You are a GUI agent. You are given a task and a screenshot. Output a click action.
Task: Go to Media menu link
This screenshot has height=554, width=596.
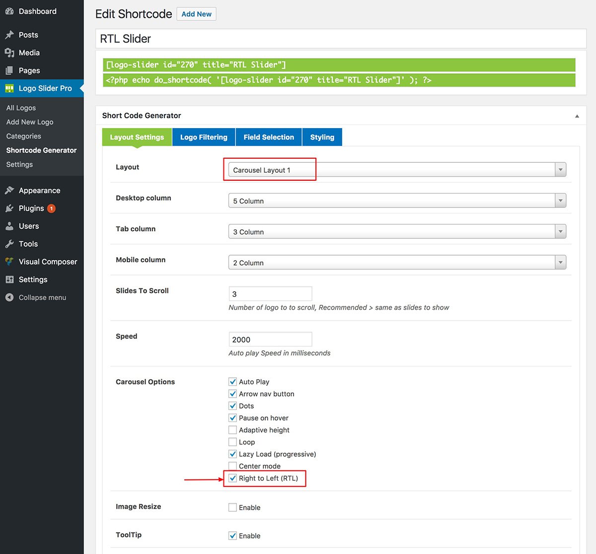tap(29, 53)
